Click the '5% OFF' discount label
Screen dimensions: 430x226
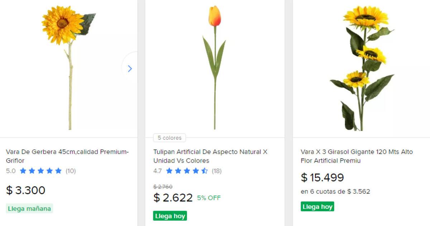(208, 197)
